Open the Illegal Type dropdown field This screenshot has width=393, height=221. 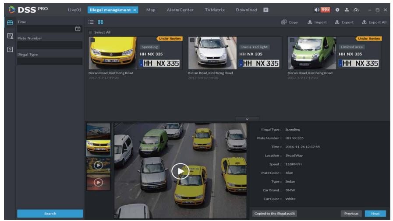(50, 62)
